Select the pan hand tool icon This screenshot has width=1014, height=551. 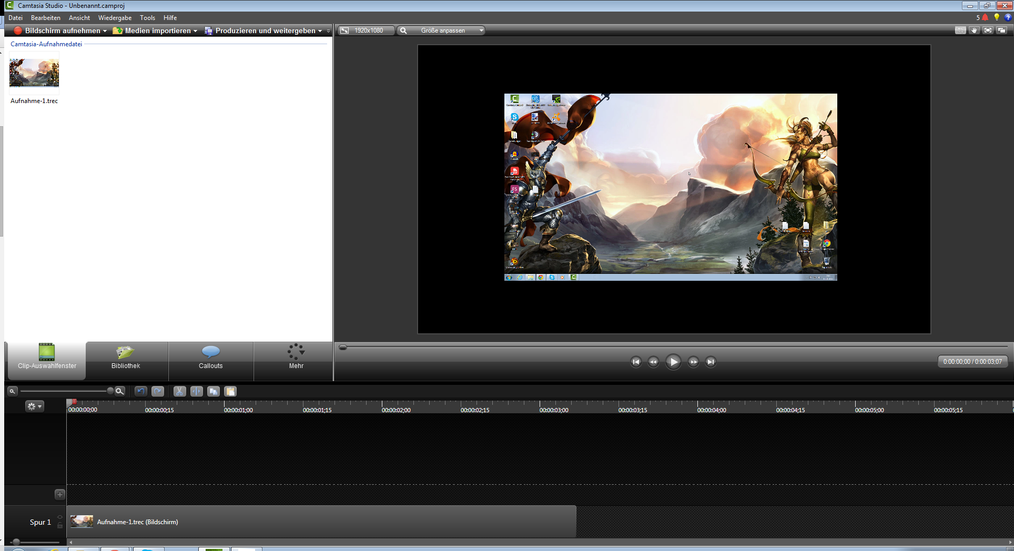[x=974, y=30]
